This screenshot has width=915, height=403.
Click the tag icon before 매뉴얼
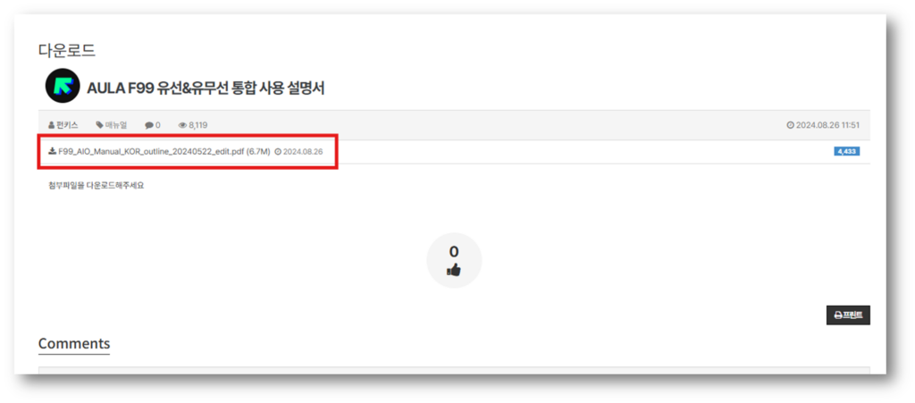(x=99, y=125)
